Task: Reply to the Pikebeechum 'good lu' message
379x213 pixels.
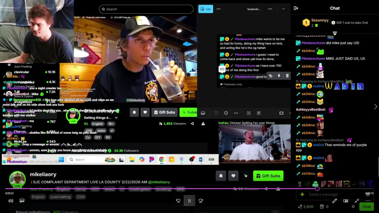Action: (x=271, y=76)
